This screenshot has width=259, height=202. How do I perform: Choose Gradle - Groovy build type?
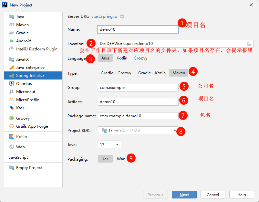point(116,73)
